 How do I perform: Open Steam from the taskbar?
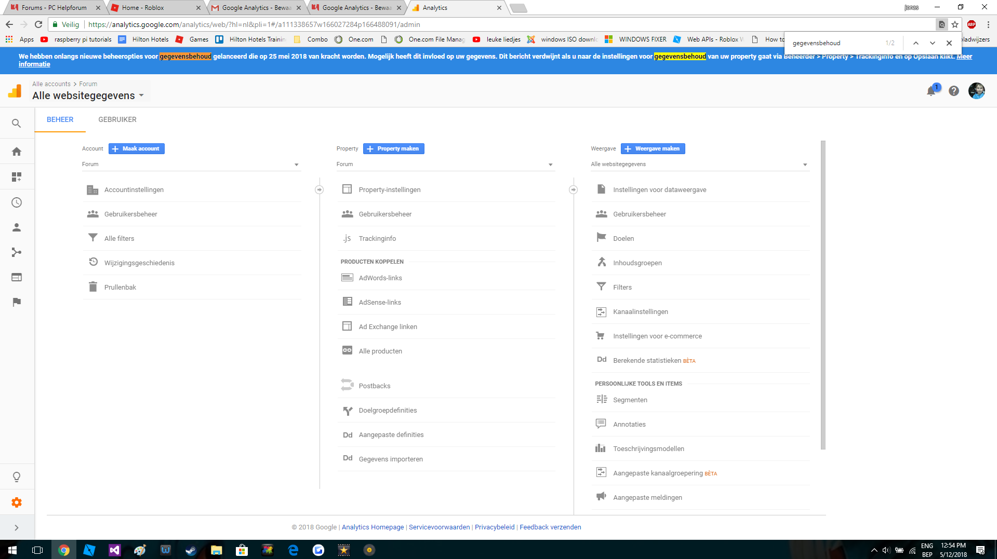pyautogui.click(x=191, y=550)
